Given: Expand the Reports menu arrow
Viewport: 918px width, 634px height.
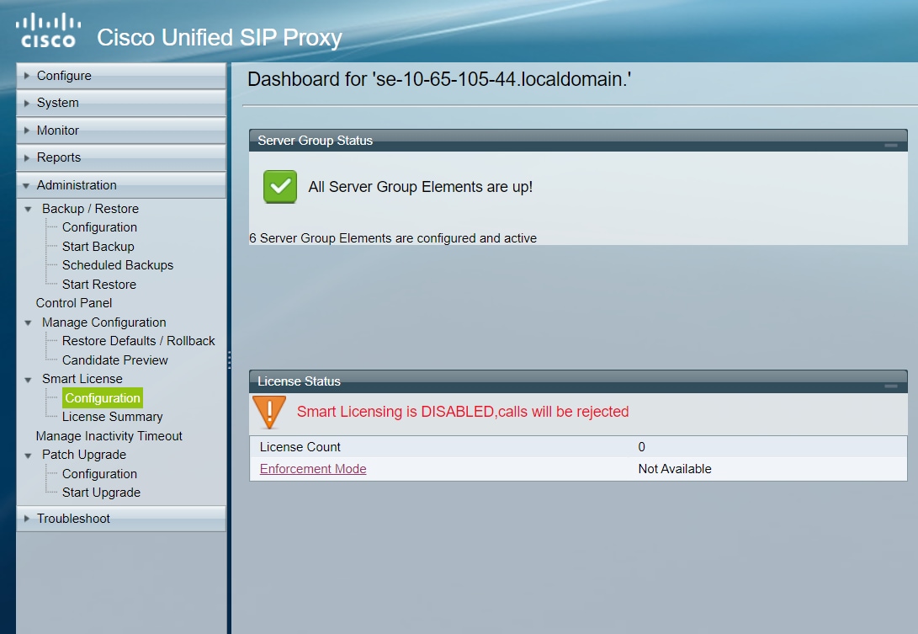Looking at the screenshot, I should click(26, 157).
